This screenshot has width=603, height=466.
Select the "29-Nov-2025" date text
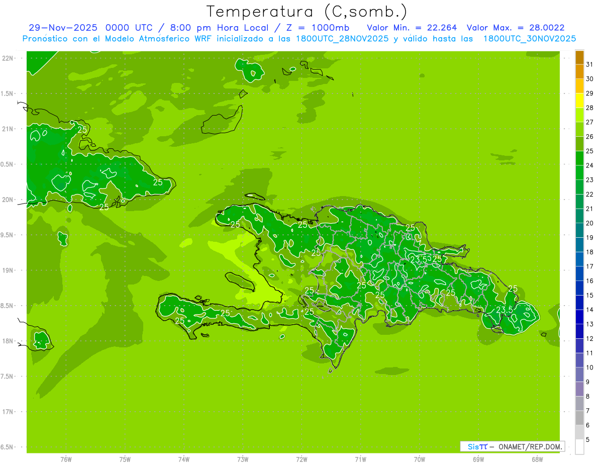[x=63, y=28]
